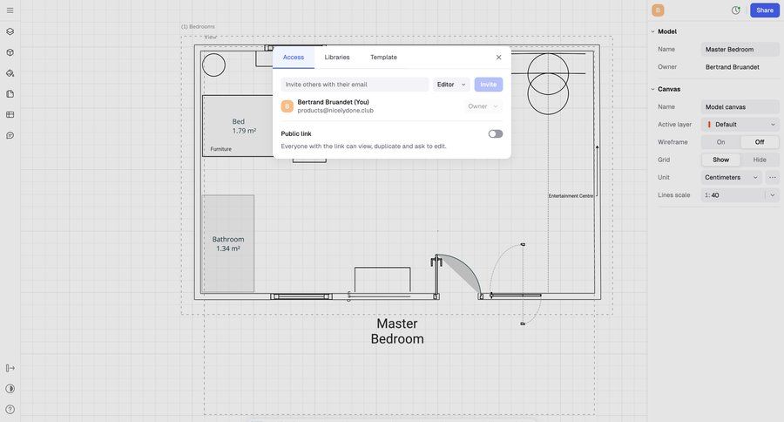The image size is (784, 422).
Task: Edit the Canvas Name field Model canvas
Action: tap(740, 106)
